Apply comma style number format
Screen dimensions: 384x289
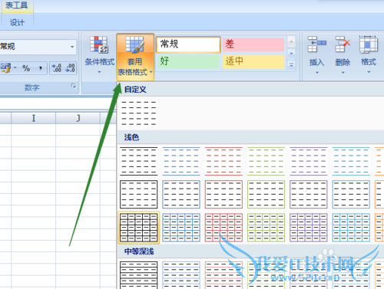(41, 68)
